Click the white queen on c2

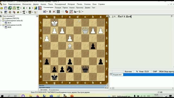click(x=85, y=30)
